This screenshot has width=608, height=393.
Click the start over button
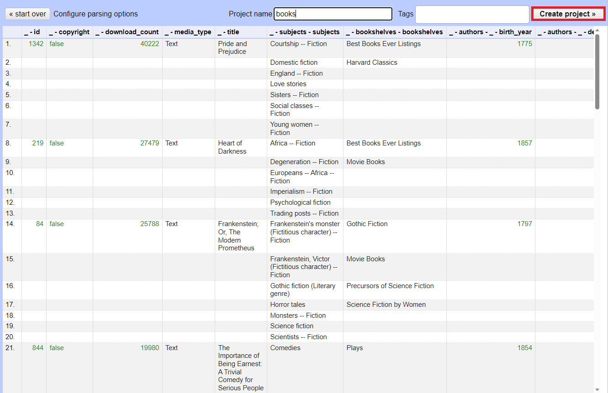(27, 14)
